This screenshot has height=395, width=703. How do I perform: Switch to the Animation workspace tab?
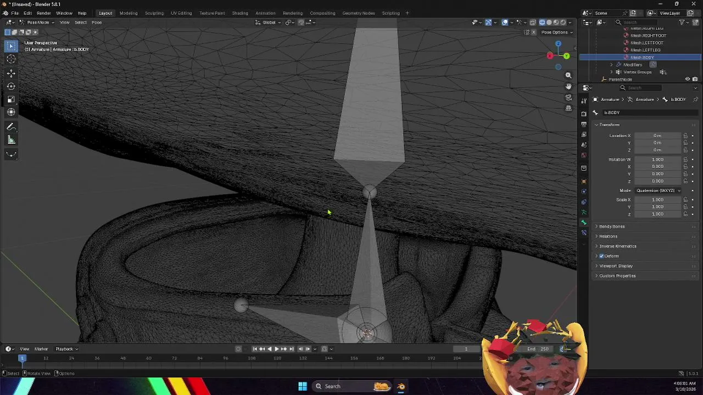tap(265, 13)
